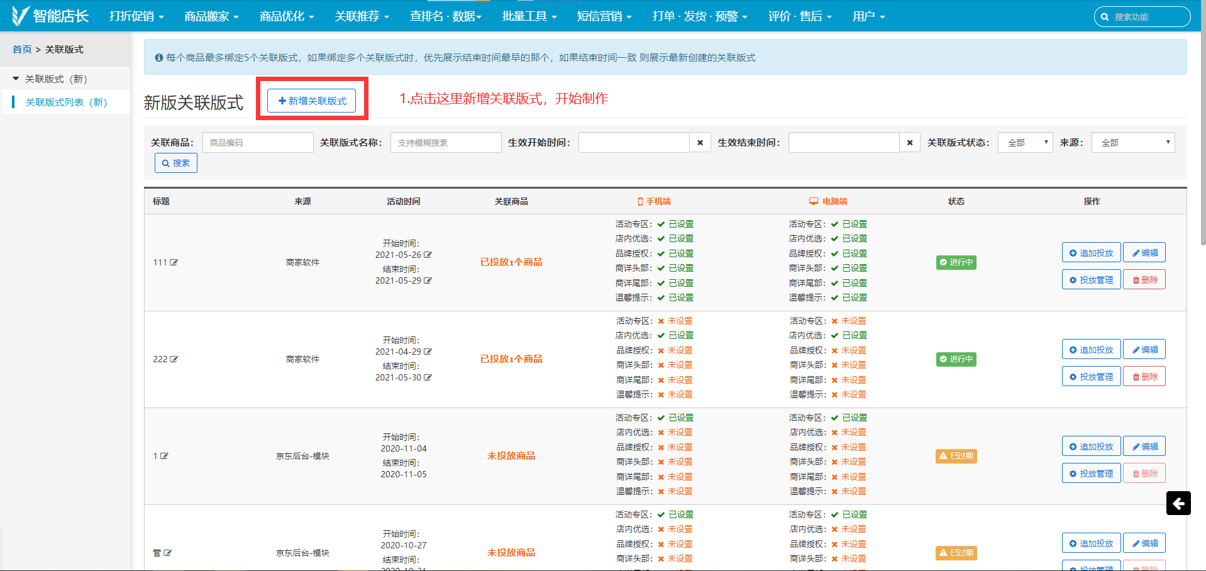Screen dimensions: 1206x571
Task: Click the 电脑端 column header icon
Action: (x=814, y=201)
